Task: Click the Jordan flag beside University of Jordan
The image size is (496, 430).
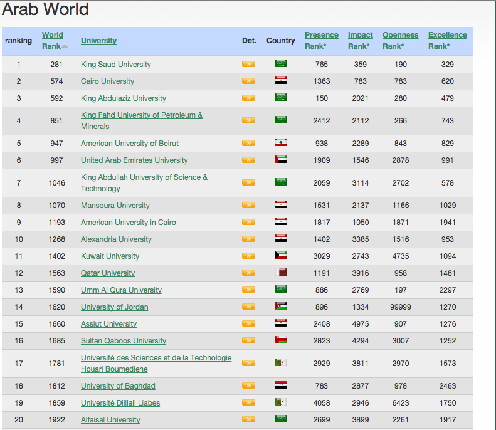Action: tap(280, 307)
